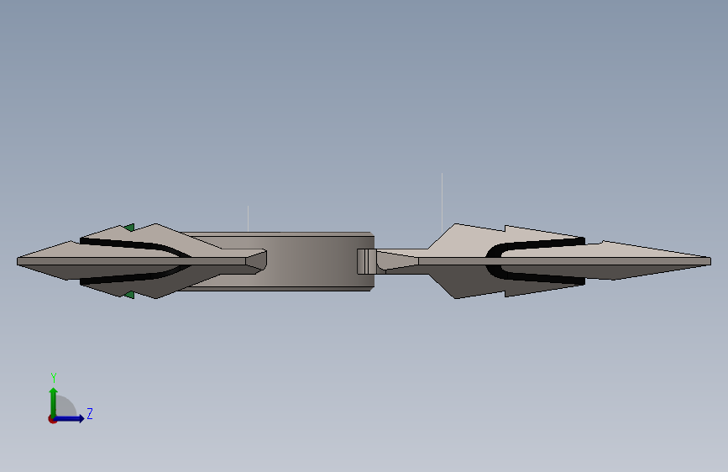Click the blue Z axis arrow of triad
The image size is (728, 472).
[x=70, y=418]
